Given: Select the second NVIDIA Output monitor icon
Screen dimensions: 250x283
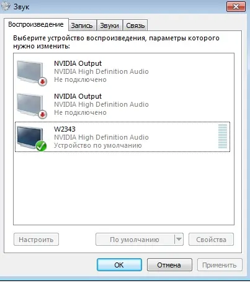Looking at the screenshot, I should pyautogui.click(x=30, y=104).
